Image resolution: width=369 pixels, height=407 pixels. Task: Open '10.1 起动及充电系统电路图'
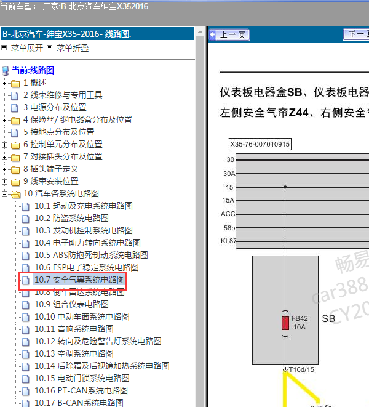point(84,206)
